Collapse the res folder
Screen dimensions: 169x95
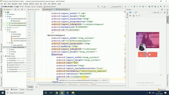click(5, 30)
